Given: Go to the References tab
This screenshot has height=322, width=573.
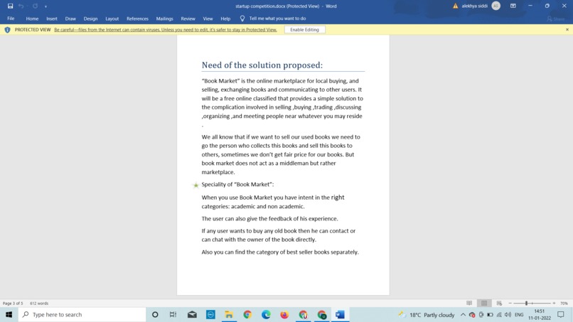Looking at the screenshot, I should pos(137,18).
